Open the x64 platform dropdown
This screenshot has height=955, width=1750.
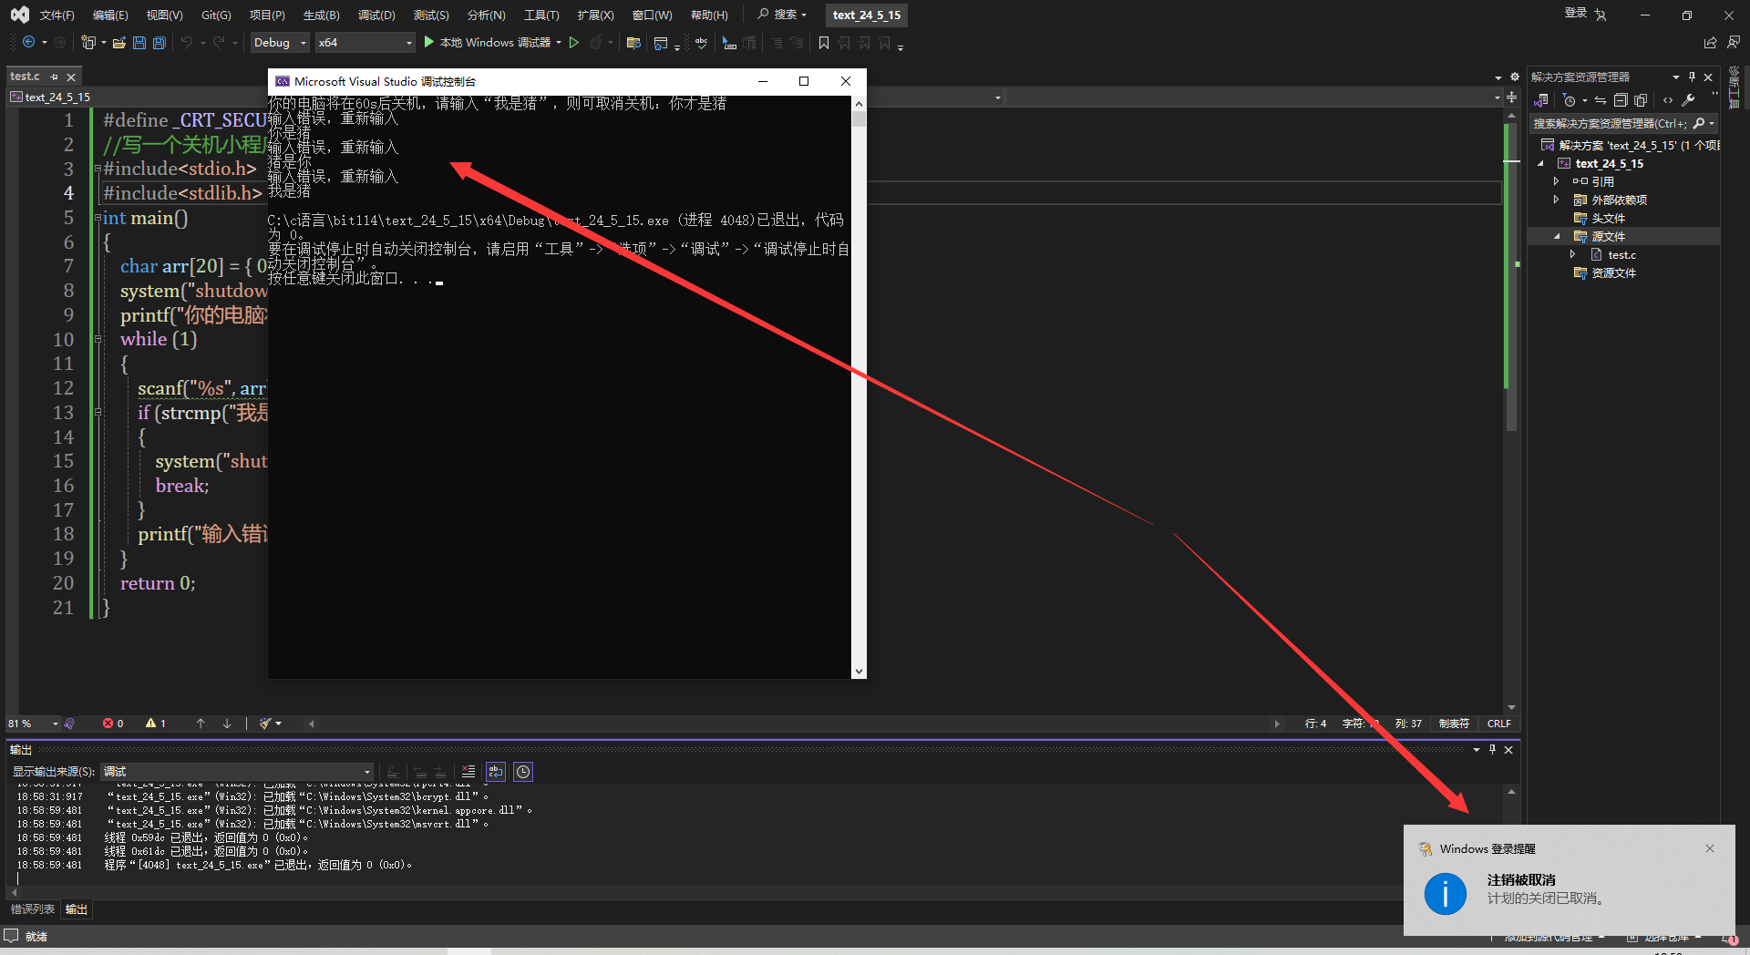tap(365, 42)
